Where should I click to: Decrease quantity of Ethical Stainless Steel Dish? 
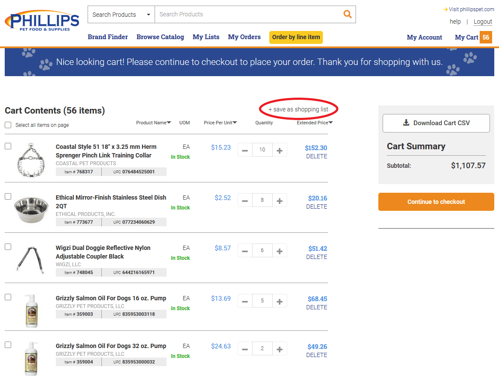coord(245,200)
